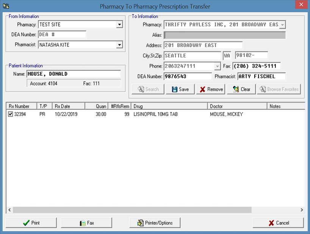This screenshot has width=310, height=234.
Task: Click the Fax machine icon button
Action: [86, 223]
